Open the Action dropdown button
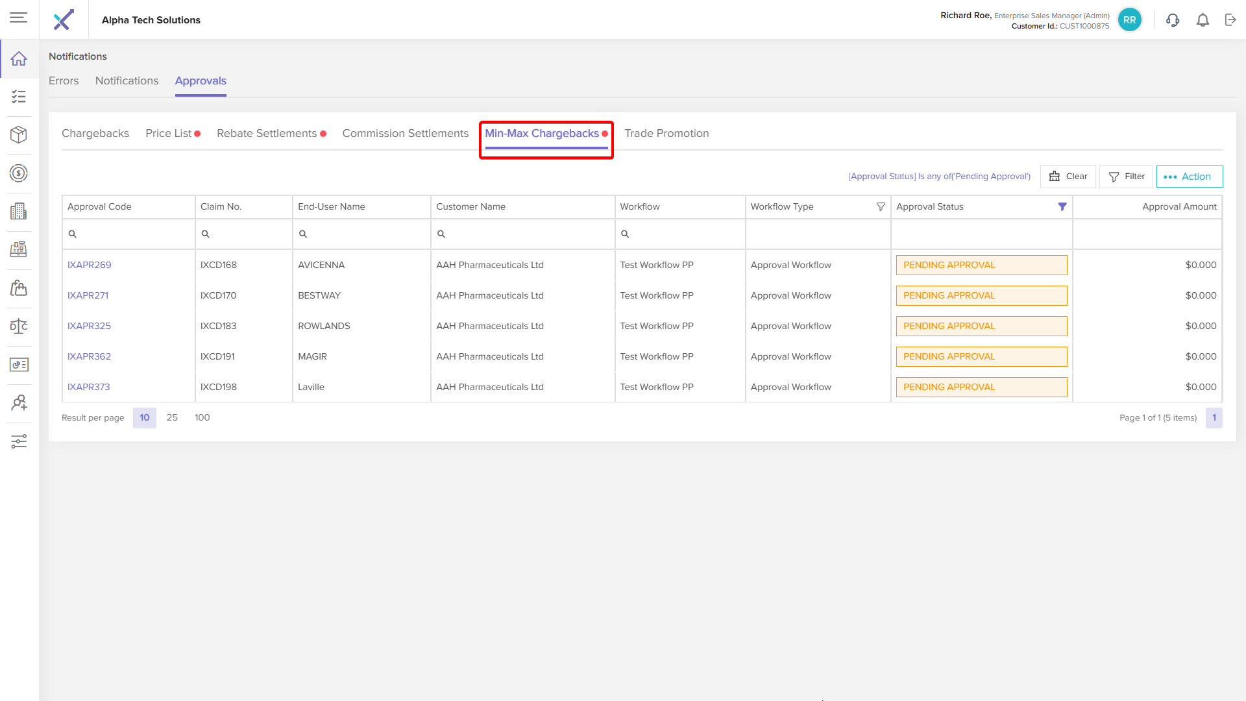Screen dimensions: 1246x701 tap(1189, 177)
